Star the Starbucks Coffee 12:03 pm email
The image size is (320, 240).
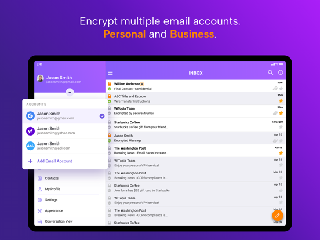point(281,127)
